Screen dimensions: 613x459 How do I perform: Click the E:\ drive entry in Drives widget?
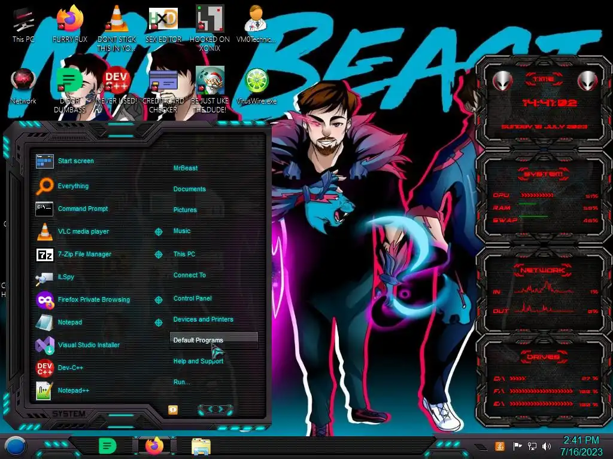pos(545,404)
